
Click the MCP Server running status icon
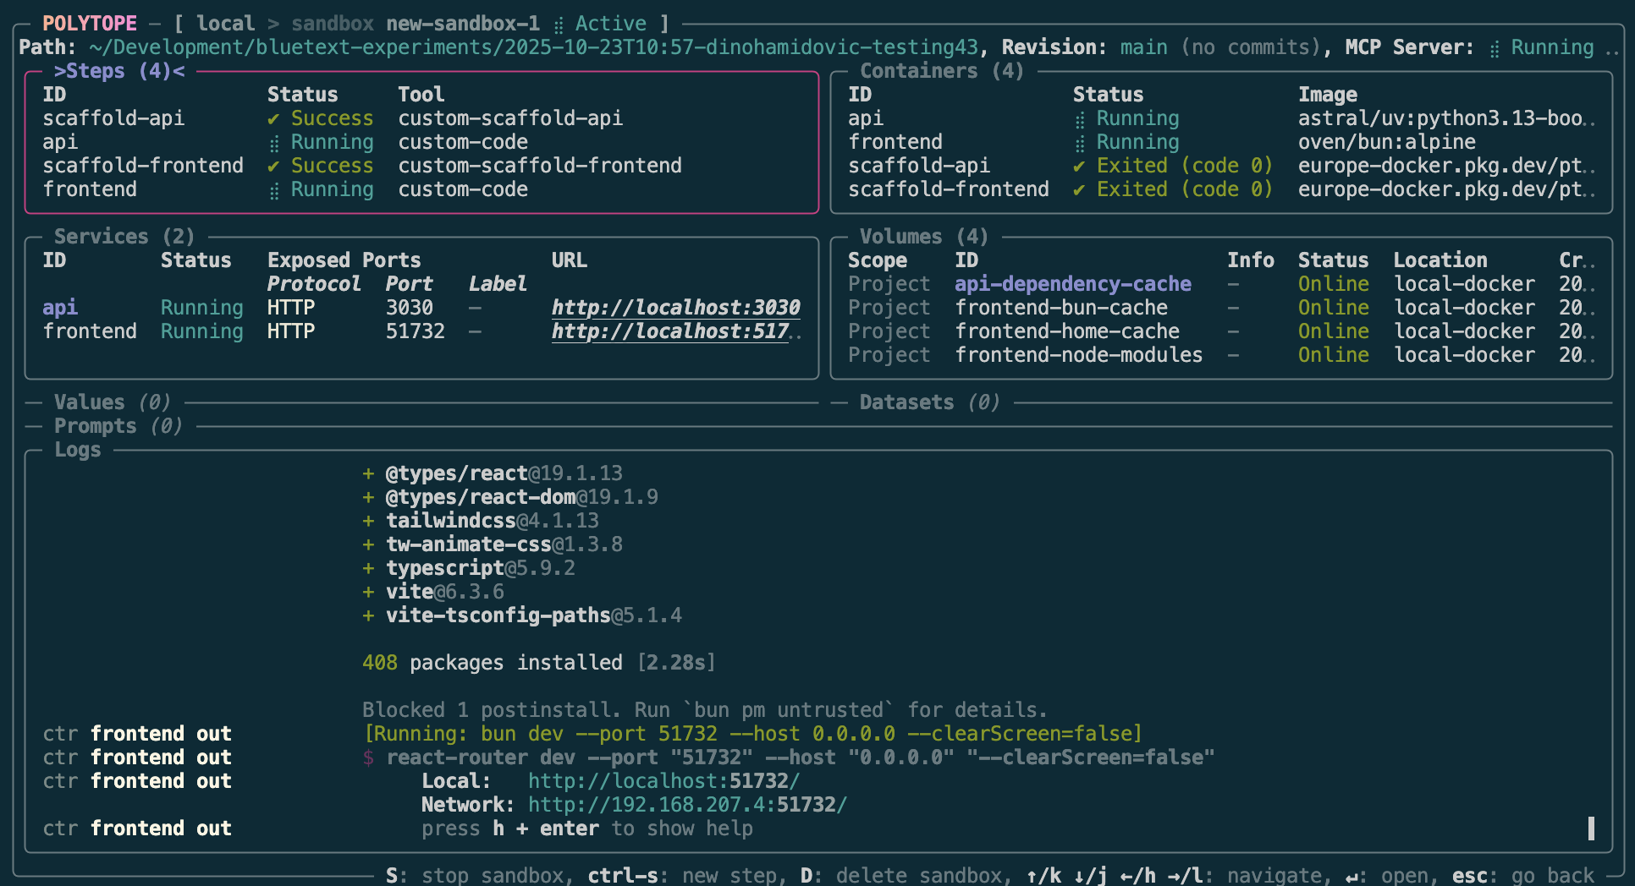tap(1495, 49)
